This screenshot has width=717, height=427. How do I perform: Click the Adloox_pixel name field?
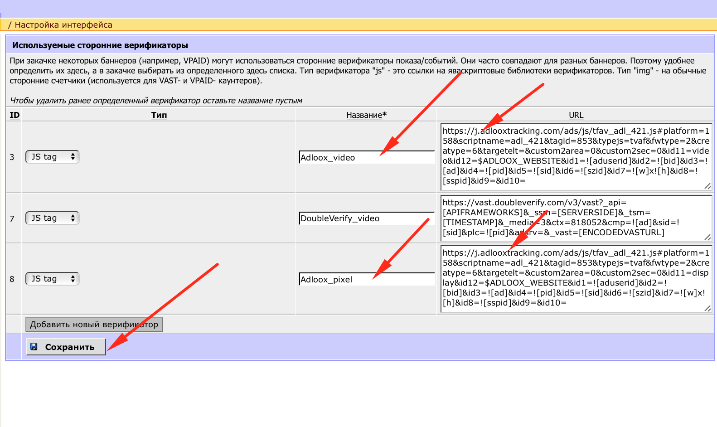coord(367,279)
